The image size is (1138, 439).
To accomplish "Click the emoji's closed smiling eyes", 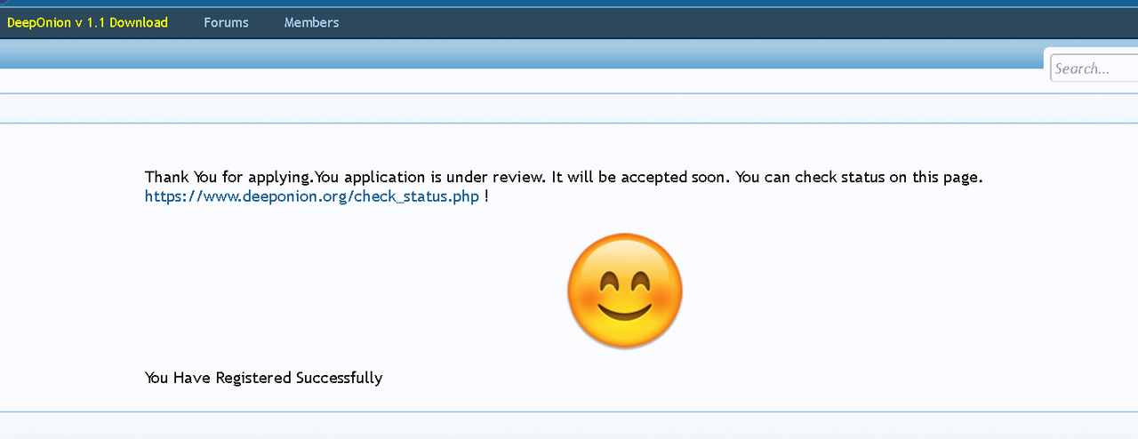I will pyautogui.click(x=625, y=283).
